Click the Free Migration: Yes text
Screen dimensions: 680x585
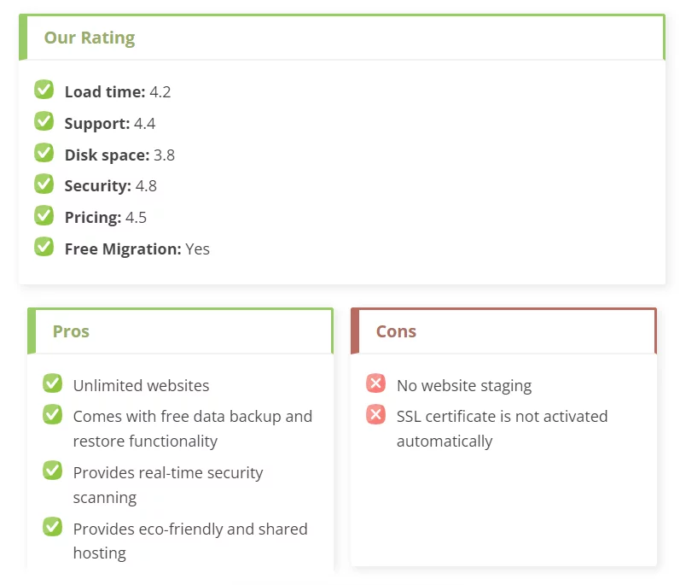[137, 249]
